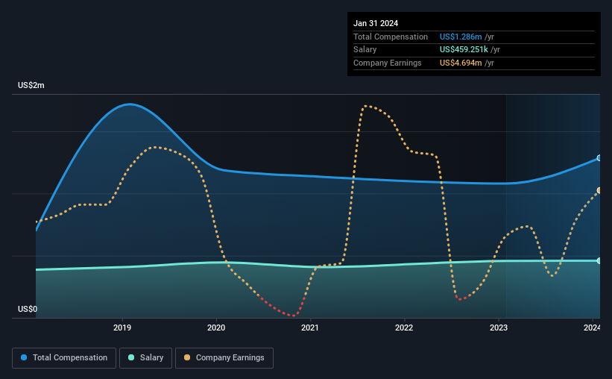Click the 2022 x-axis label
The width and height of the screenshot is (612, 379).
[404, 328]
